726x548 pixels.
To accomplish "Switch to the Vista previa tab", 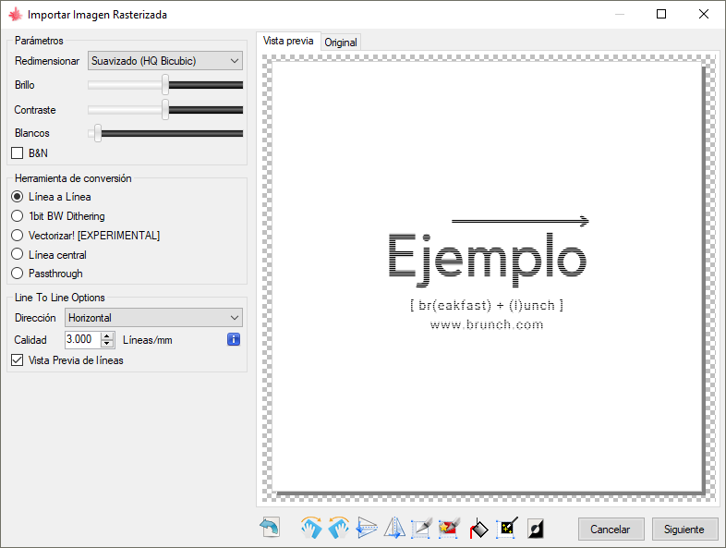I will click(x=288, y=42).
